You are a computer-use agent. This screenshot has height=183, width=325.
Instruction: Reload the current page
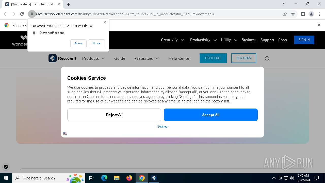22,14
